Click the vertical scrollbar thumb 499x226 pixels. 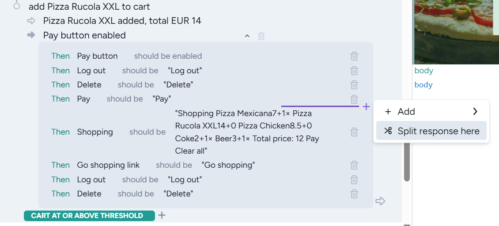(x=407, y=161)
